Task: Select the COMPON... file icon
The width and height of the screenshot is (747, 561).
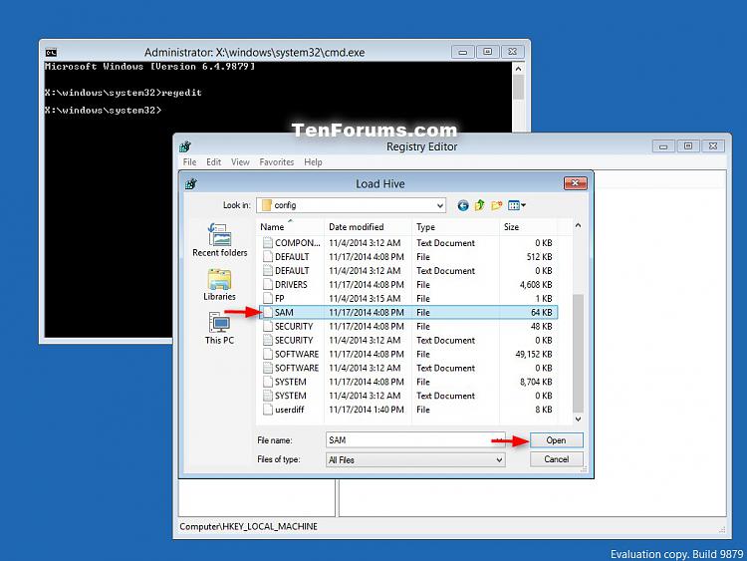Action: click(x=268, y=242)
